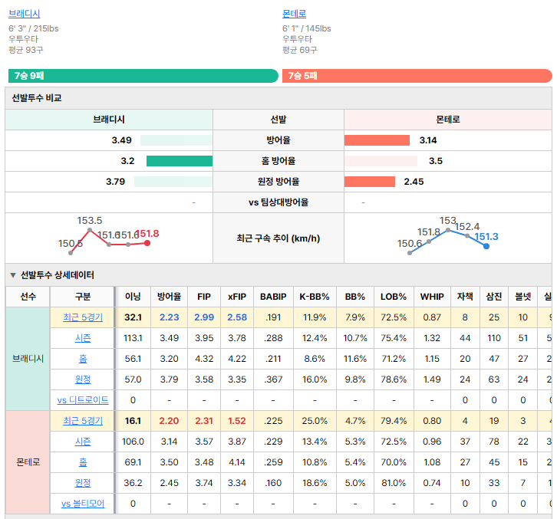Image resolution: width=557 pixels, height=519 pixels.
Task: Click the 선발 comparison header cell
Action: click(278, 120)
